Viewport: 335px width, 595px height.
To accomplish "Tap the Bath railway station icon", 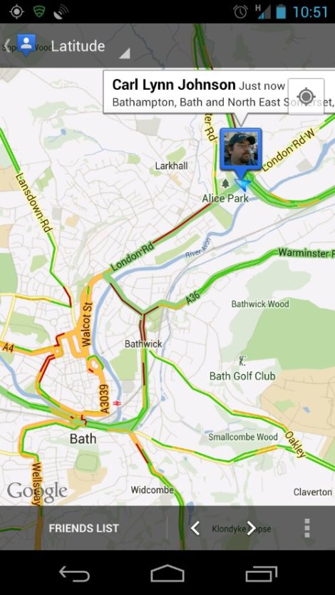I will [117, 403].
